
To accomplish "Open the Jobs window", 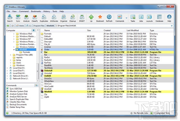I will point(141,18).
